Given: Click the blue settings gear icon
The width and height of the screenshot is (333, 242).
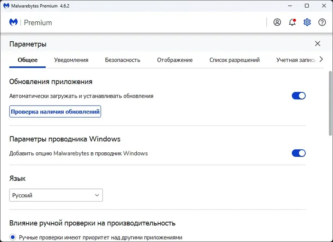Looking at the screenshot, I should [x=307, y=22].
